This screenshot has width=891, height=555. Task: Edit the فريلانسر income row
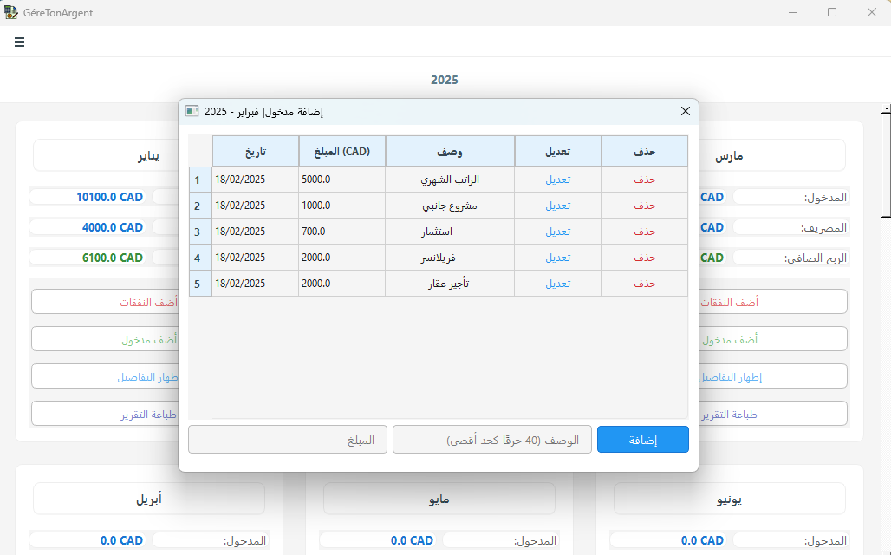pos(557,258)
